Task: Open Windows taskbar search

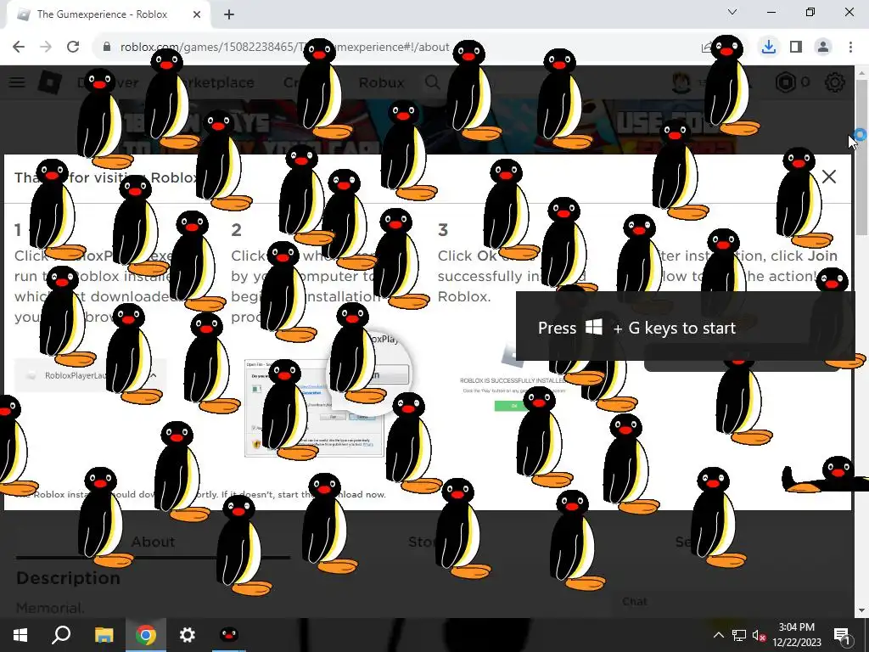Action: point(61,635)
